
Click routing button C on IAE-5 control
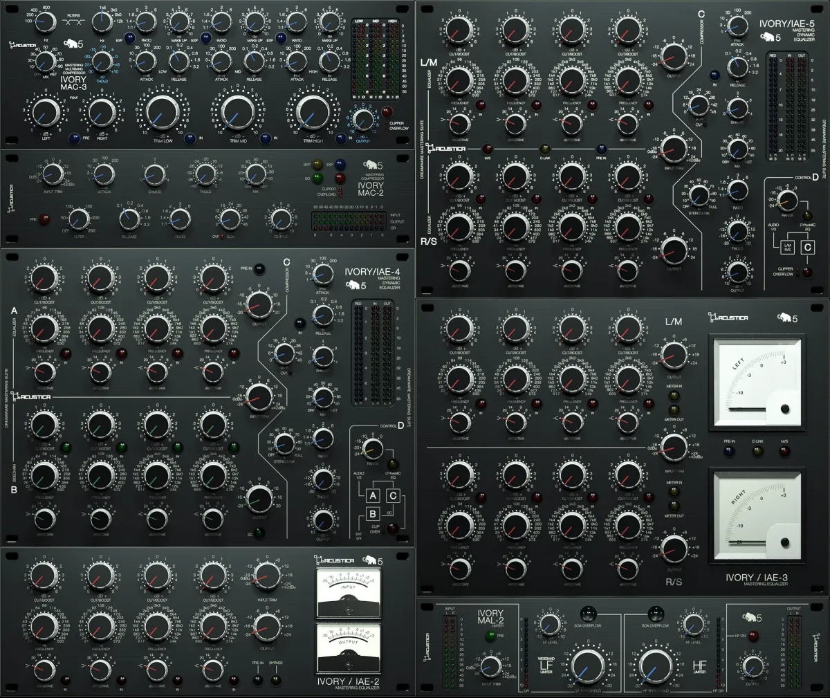pyautogui.click(x=808, y=247)
